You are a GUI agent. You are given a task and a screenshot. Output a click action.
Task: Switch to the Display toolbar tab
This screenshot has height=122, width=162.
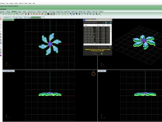pyautogui.click(x=20, y=12)
